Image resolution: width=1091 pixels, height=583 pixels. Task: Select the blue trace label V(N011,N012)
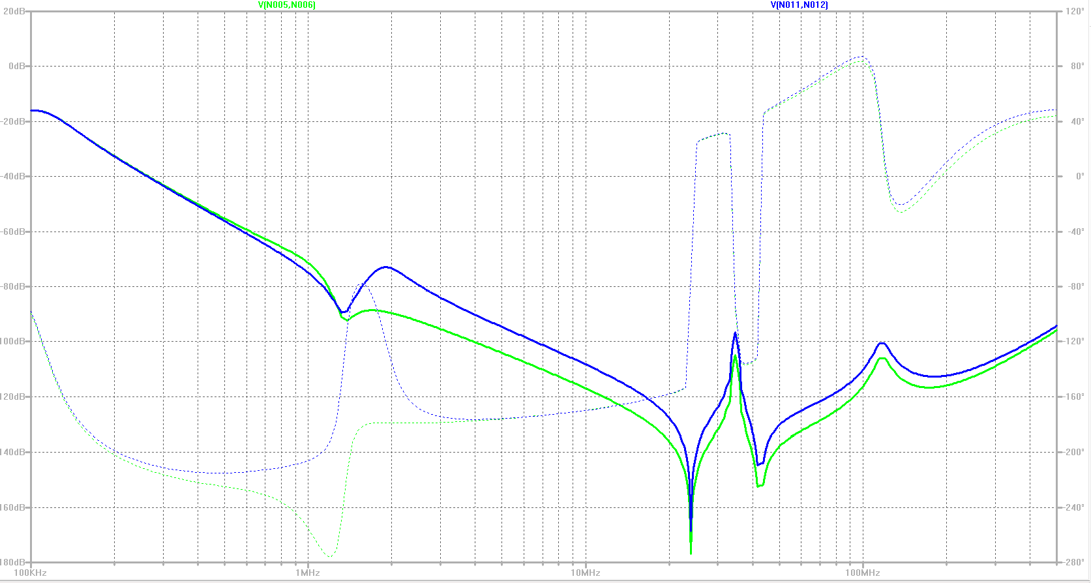click(800, 5)
